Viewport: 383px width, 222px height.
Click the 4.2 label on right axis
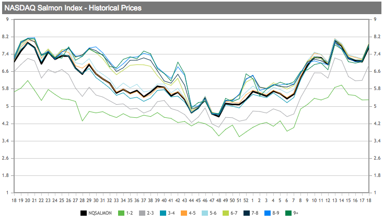pos(377,124)
